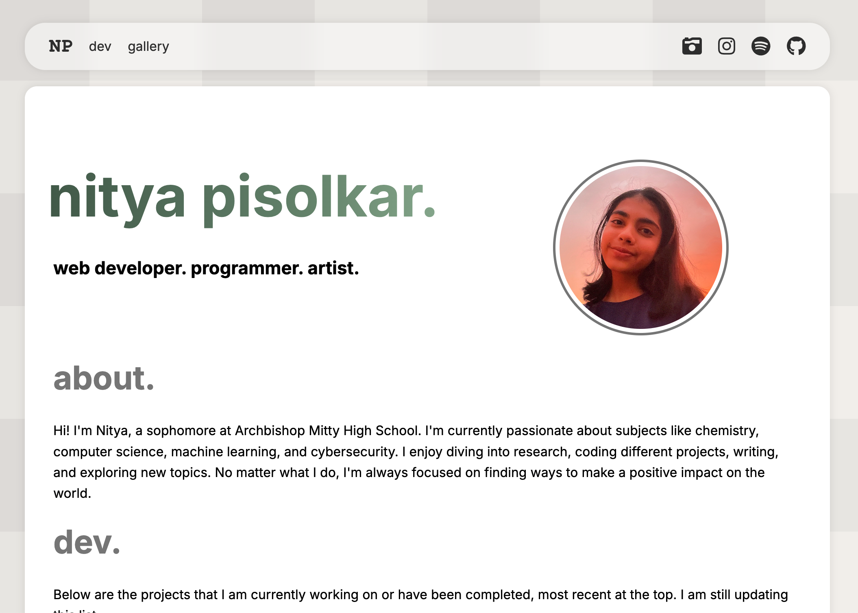Click the 'dev.' section heading
The height and width of the screenshot is (613, 858).
[x=87, y=542]
